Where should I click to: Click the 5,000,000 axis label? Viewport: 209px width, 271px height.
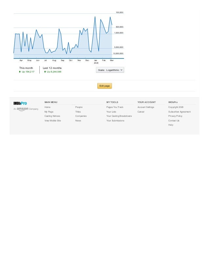119,47
